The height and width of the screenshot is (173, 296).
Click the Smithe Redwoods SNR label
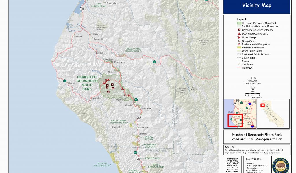pyautogui.click(x=156, y=166)
